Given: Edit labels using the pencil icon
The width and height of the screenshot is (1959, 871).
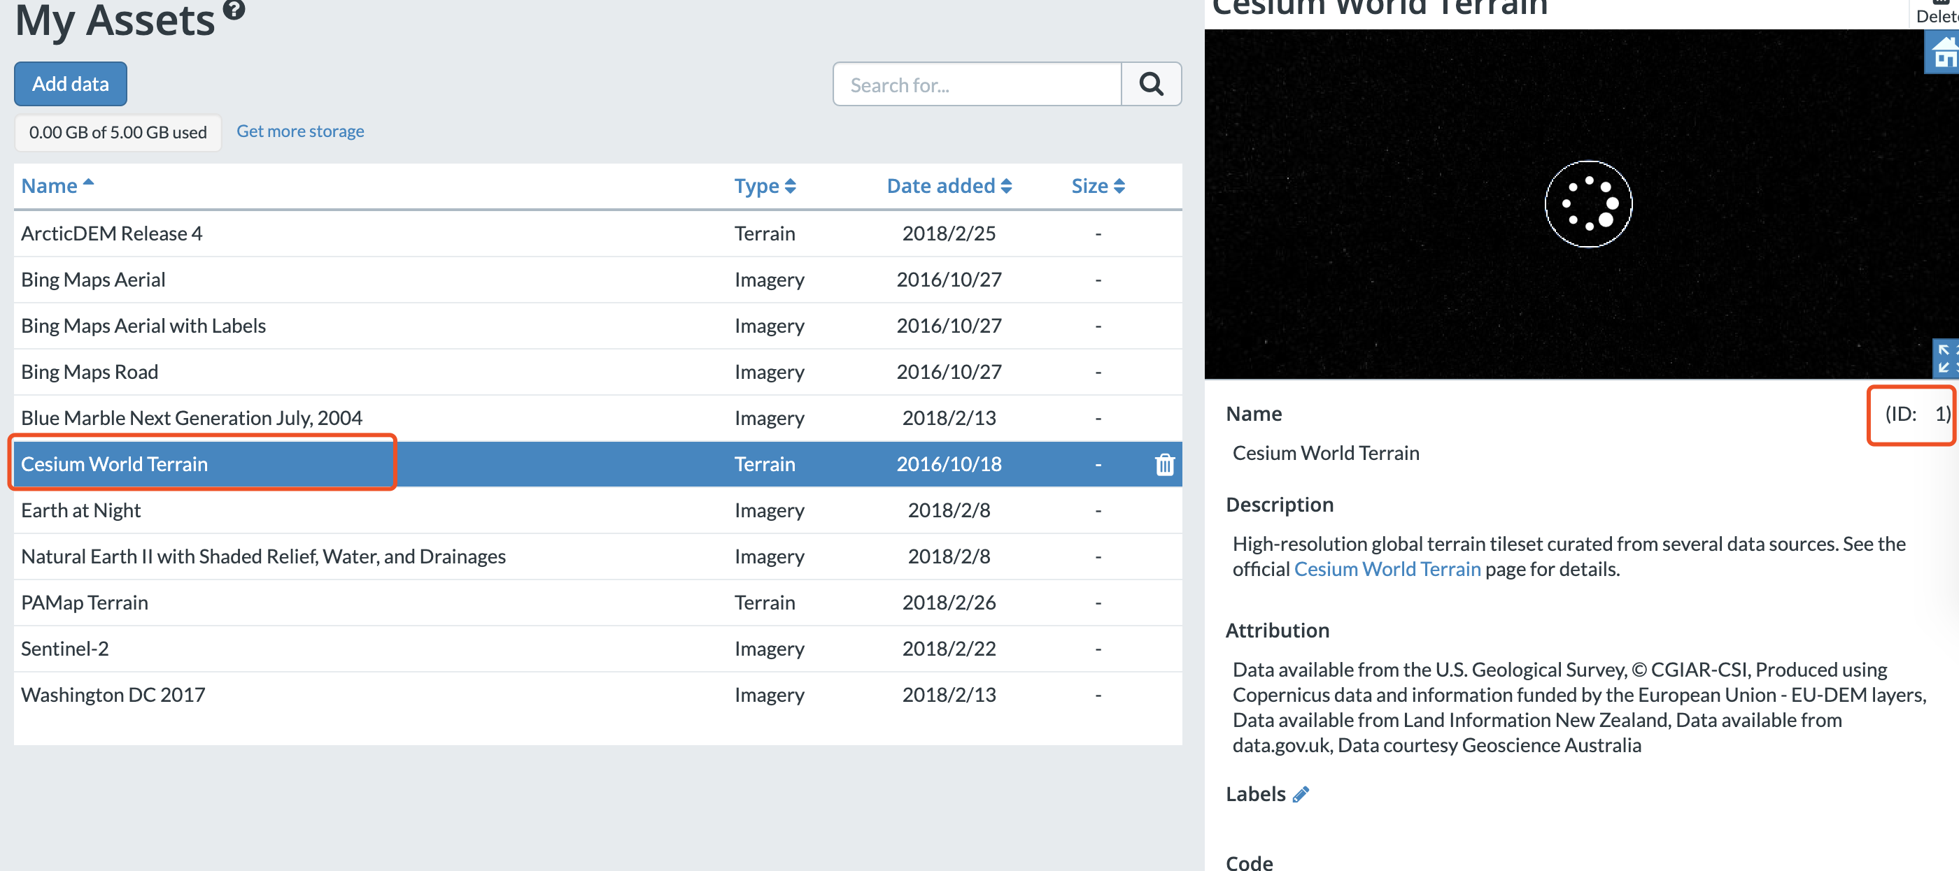Looking at the screenshot, I should tap(1301, 794).
